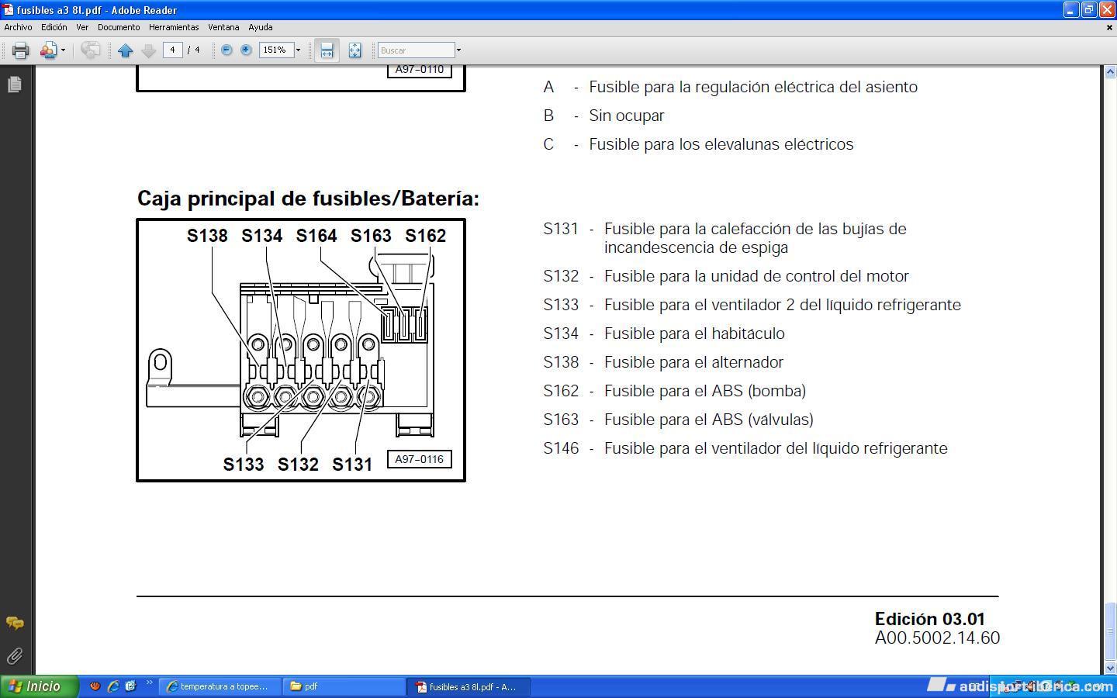Open the Attachments paperclip panel

(14, 657)
